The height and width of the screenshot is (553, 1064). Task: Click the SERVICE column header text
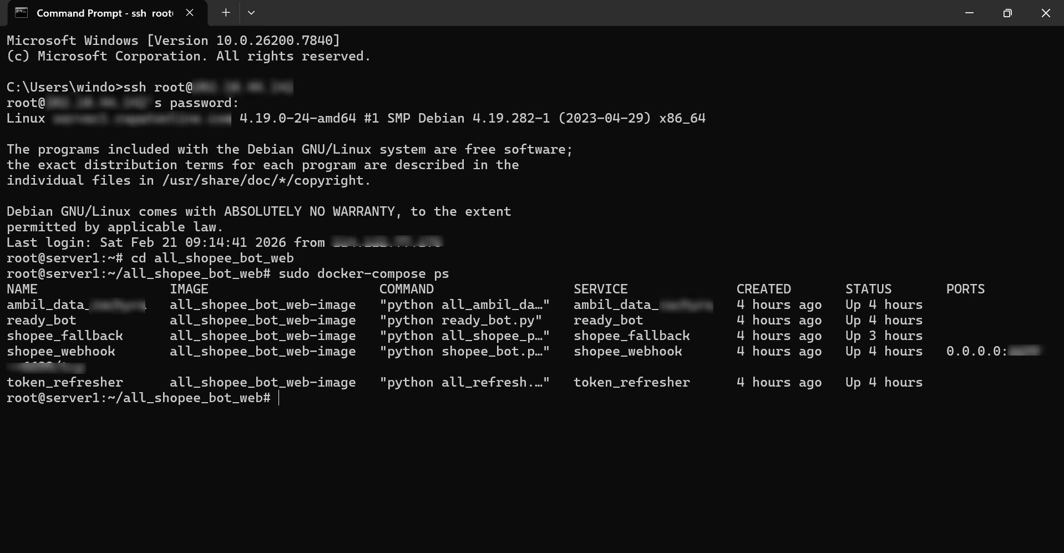601,290
